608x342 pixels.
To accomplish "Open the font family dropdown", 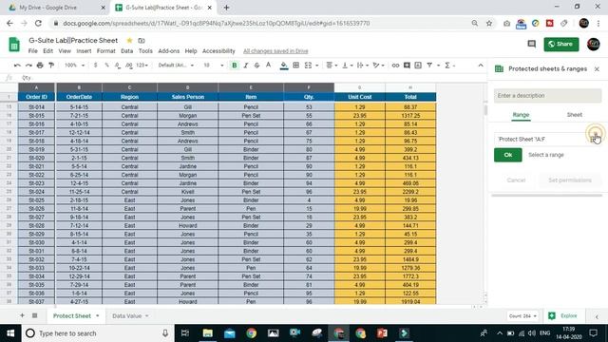I will [x=176, y=66].
